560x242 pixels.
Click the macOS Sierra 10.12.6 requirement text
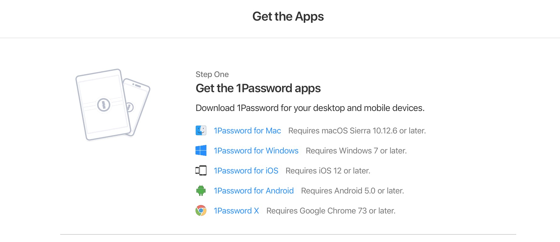(357, 131)
